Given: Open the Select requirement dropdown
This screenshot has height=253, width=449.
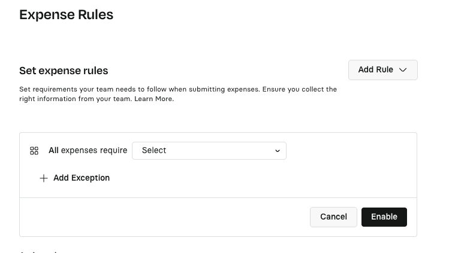Looking at the screenshot, I should click(x=209, y=151).
